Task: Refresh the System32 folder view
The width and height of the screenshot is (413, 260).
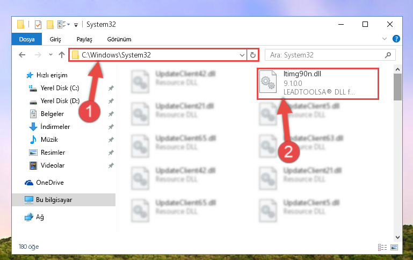Action: click(x=253, y=55)
